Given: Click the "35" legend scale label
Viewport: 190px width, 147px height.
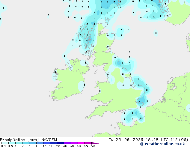Looking at the screenshot, I should click(72, 146).
